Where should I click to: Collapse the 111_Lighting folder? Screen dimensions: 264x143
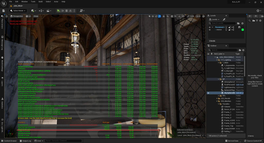tap(217, 60)
